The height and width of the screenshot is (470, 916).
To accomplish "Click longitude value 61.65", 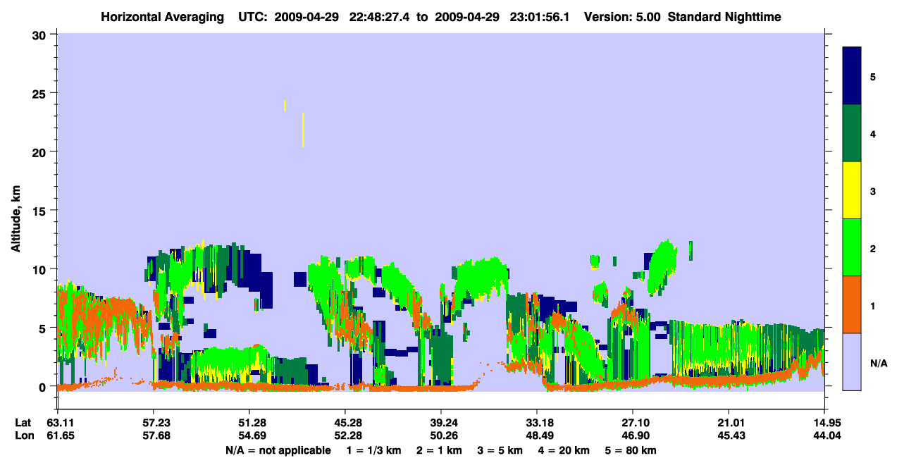I will point(60,436).
